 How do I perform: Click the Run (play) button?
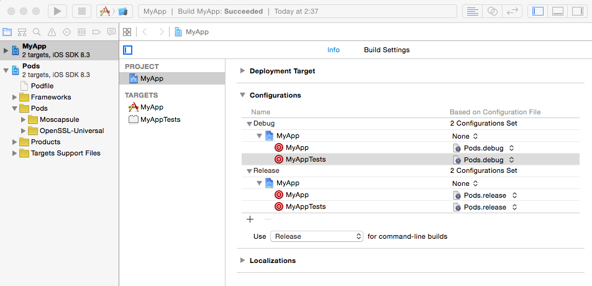coord(57,11)
